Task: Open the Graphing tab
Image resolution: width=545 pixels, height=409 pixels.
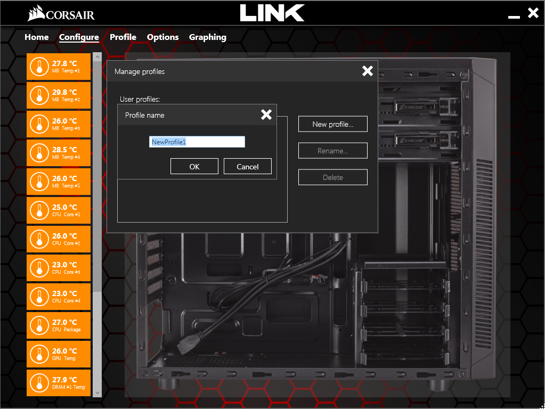Action: pyautogui.click(x=207, y=37)
